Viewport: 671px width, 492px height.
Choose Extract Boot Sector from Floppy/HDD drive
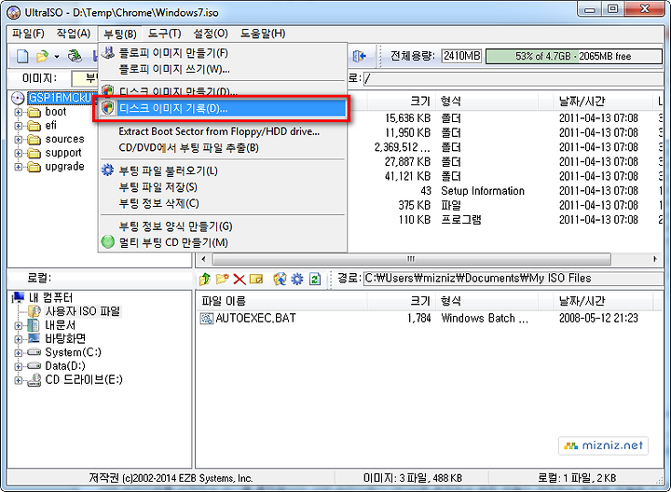coord(223,131)
